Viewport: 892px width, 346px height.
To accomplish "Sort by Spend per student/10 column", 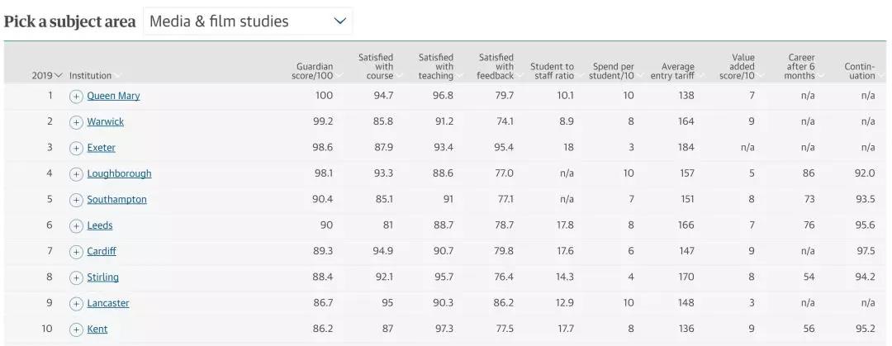I will (x=614, y=71).
